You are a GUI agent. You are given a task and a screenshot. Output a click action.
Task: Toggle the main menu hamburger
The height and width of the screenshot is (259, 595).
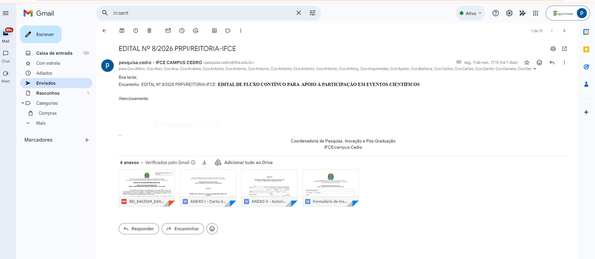pos(6,13)
